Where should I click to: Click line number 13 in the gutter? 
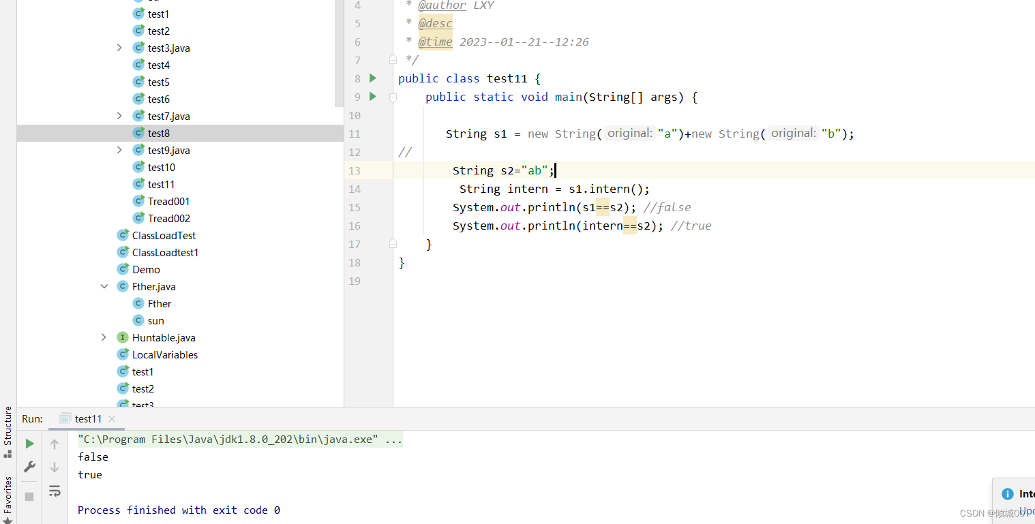[354, 170]
